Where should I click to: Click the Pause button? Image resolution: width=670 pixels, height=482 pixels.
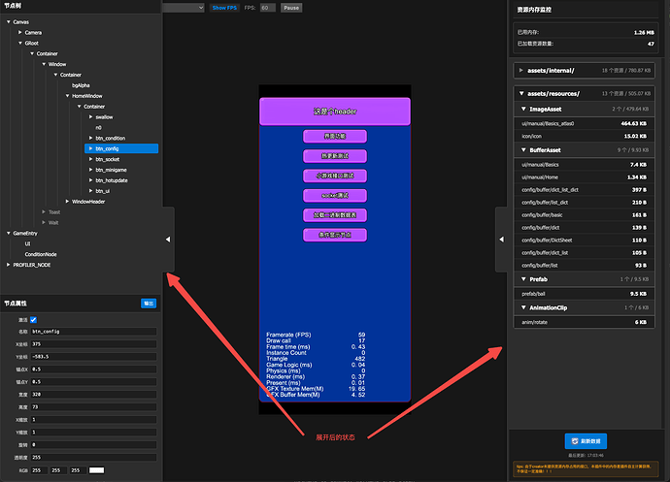tap(291, 8)
